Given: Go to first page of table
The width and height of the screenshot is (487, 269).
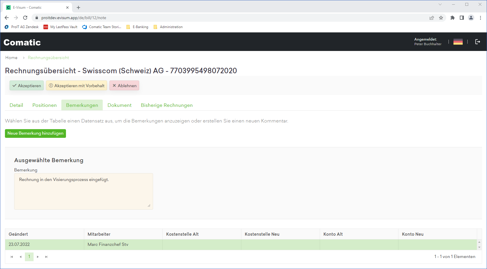Looking at the screenshot, I should click(x=12, y=257).
